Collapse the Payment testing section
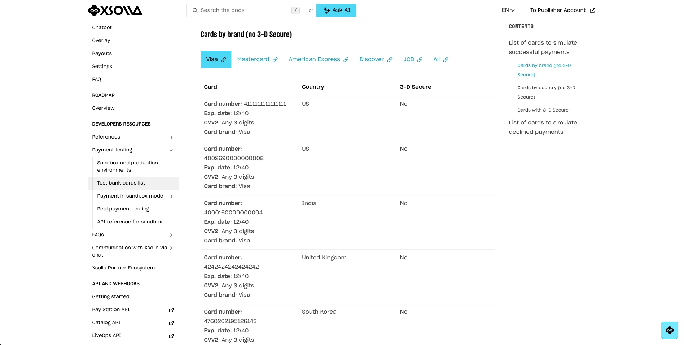This screenshot has height=345, width=684. (x=171, y=150)
